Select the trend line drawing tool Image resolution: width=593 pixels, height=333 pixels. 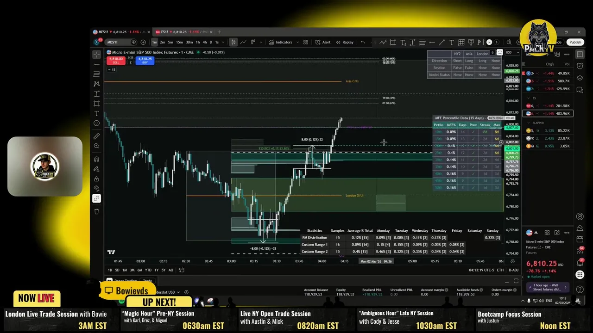tap(96, 64)
